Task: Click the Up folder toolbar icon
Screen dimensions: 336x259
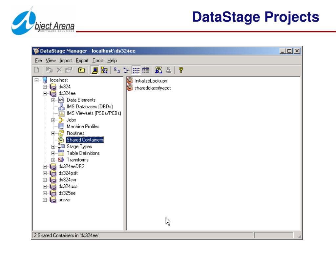Action: coord(81,70)
